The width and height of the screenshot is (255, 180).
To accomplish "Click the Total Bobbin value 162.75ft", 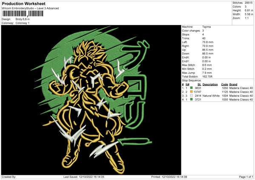I will [x=209, y=76].
